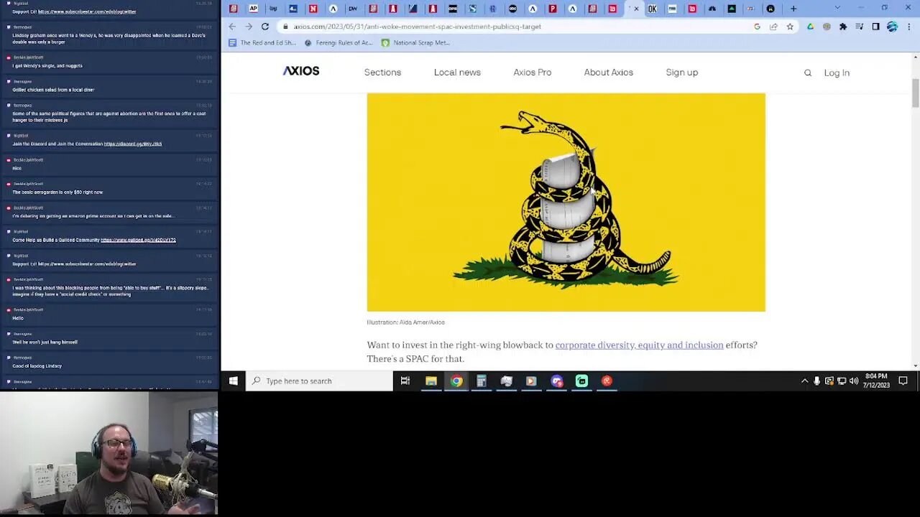Image resolution: width=920 pixels, height=517 pixels.
Task: Click the chat message 'Well he won't just hang himself'
Action: pos(45,342)
